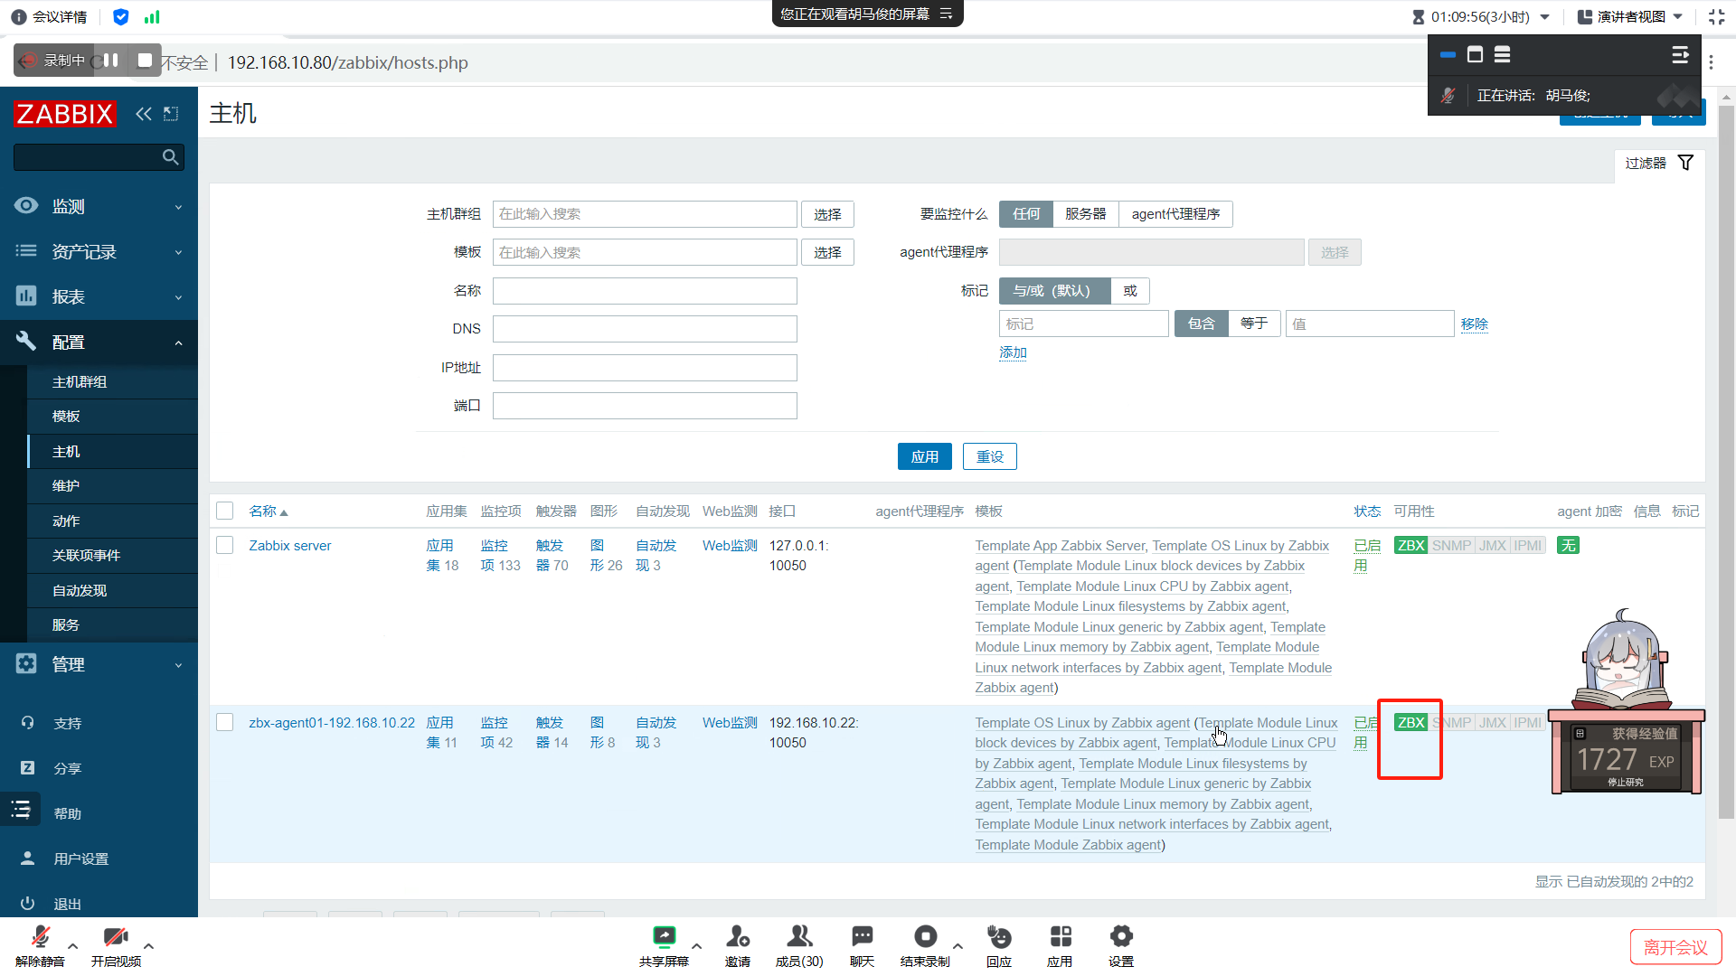Viewport: 1736px width, 976px height.
Task: Click the network signal strength icon
Action: (152, 16)
